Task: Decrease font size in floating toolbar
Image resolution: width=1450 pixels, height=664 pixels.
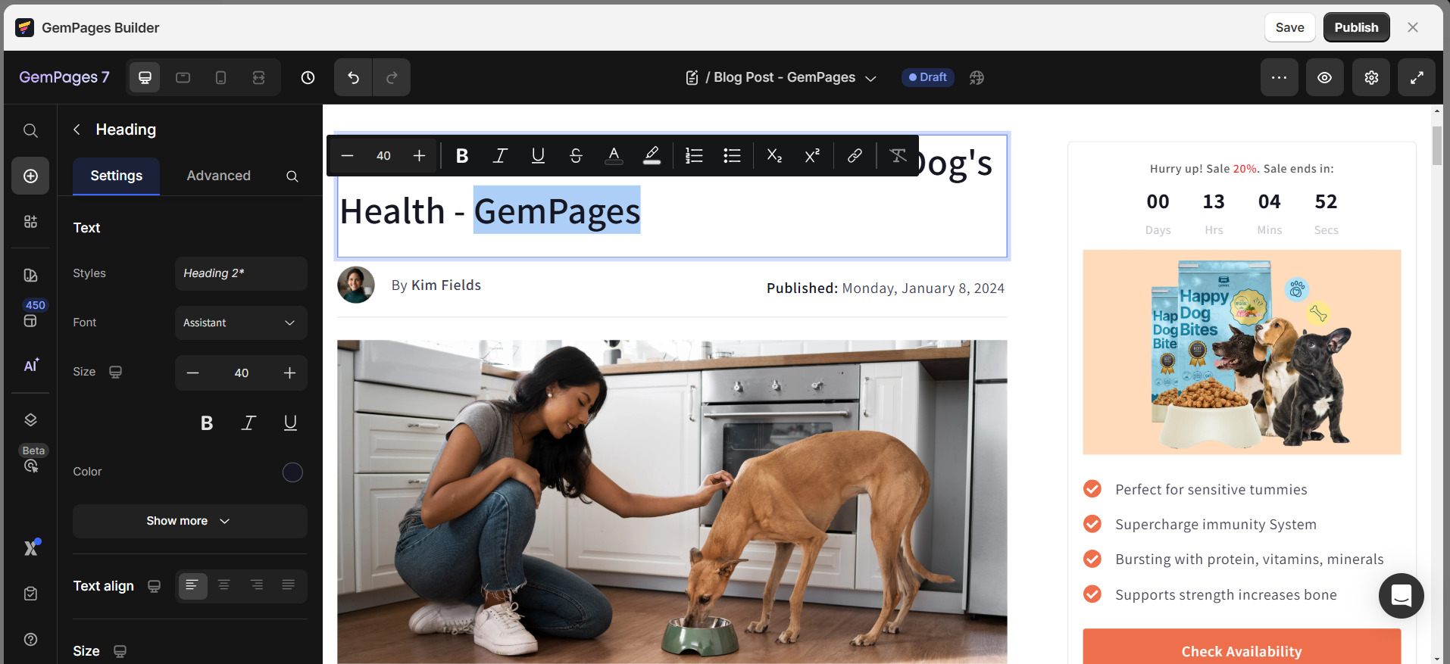Action: (348, 156)
